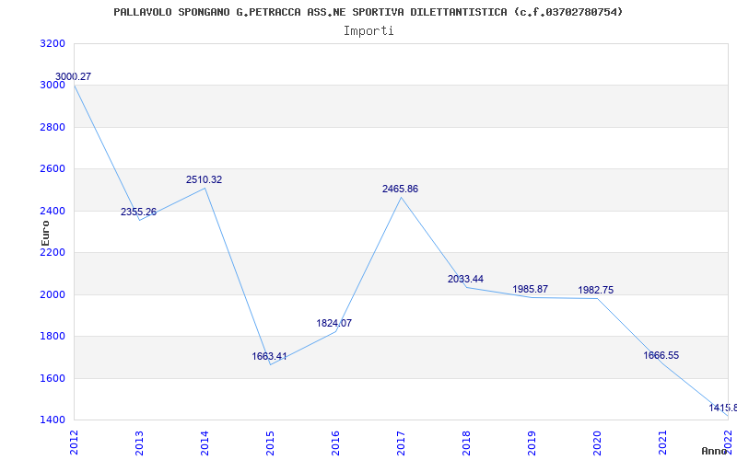Click the 1985.87 data label
The image size is (737, 460).
pyautogui.click(x=531, y=289)
